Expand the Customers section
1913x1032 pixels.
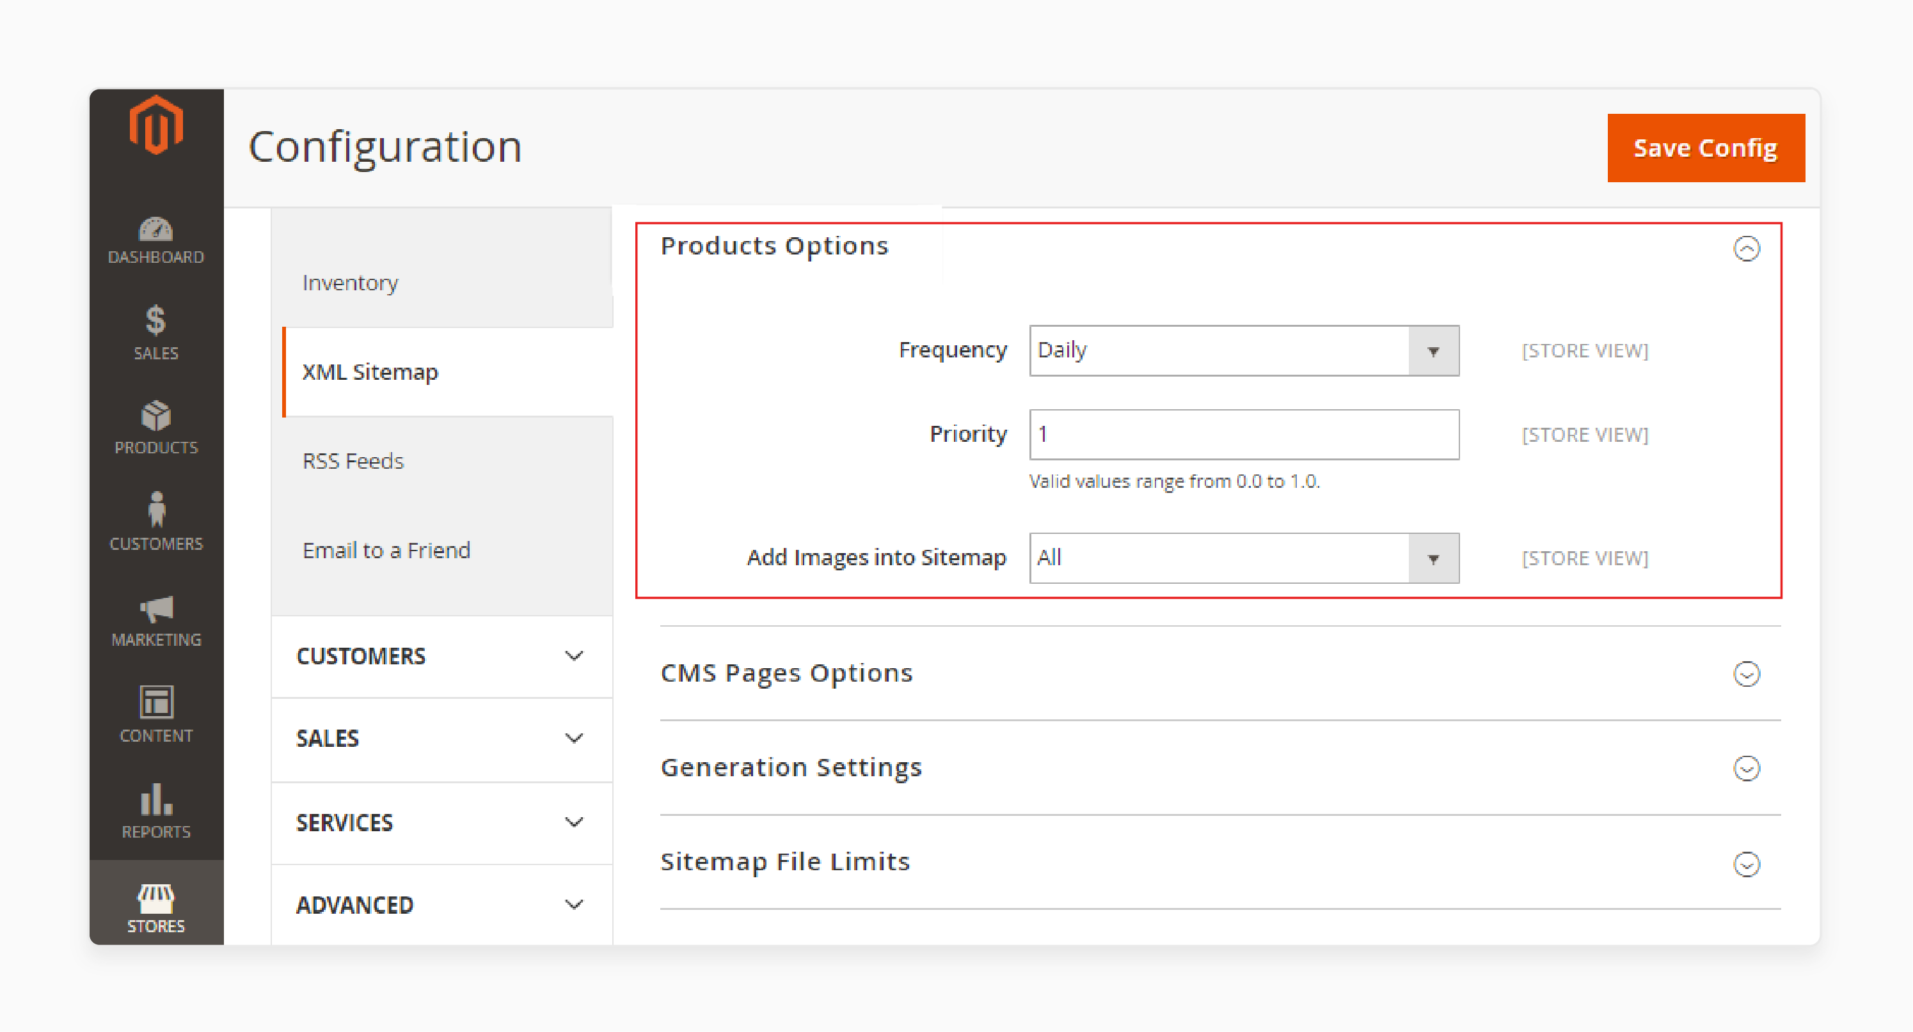[x=438, y=656]
